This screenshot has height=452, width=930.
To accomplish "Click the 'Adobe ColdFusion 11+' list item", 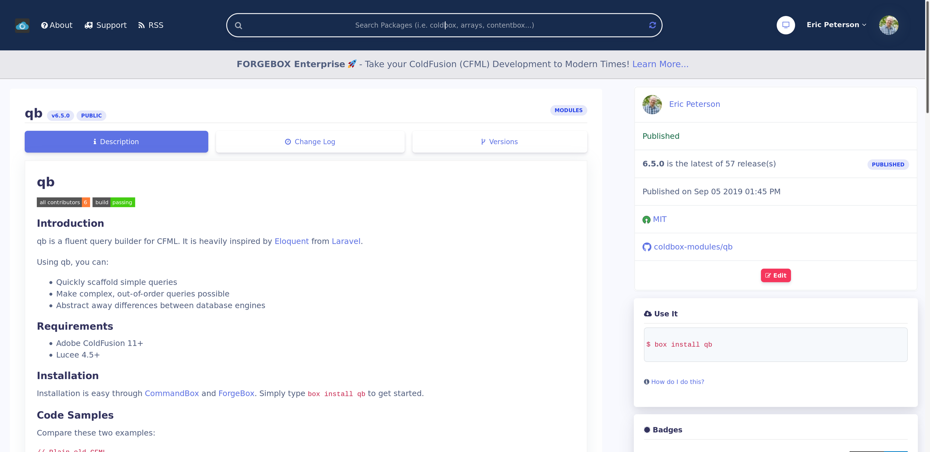I will (x=99, y=343).
